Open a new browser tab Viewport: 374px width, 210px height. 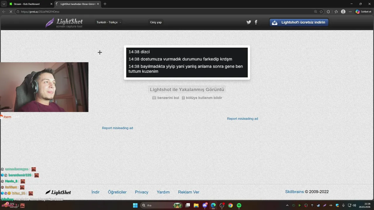coord(105,4)
